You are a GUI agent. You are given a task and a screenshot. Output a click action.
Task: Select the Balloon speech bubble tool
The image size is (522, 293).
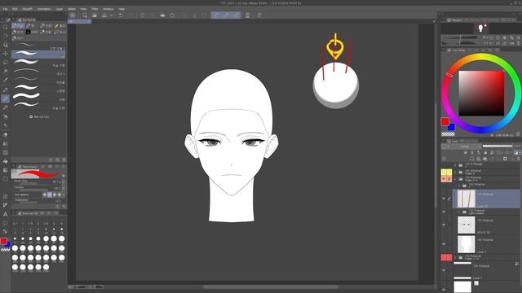(x=6, y=223)
